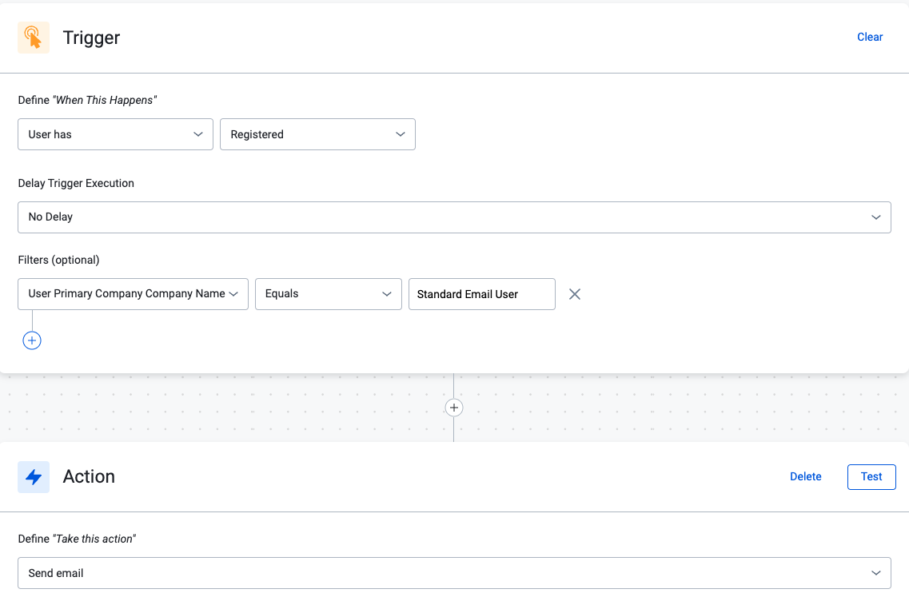
Task: Click the Define "When This Happens" label
Action: click(87, 100)
